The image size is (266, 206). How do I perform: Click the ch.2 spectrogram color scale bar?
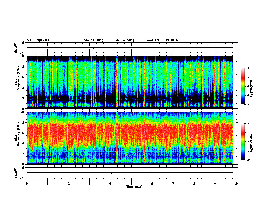243,142
